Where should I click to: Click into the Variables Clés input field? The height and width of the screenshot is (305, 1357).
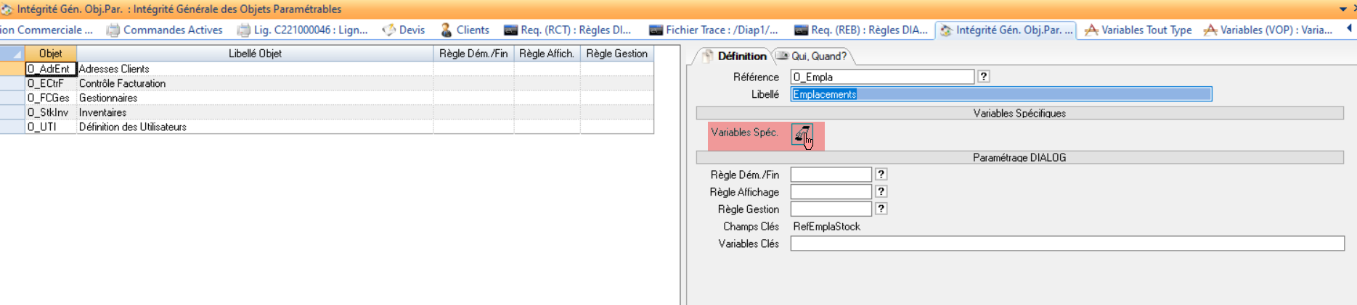(1067, 244)
